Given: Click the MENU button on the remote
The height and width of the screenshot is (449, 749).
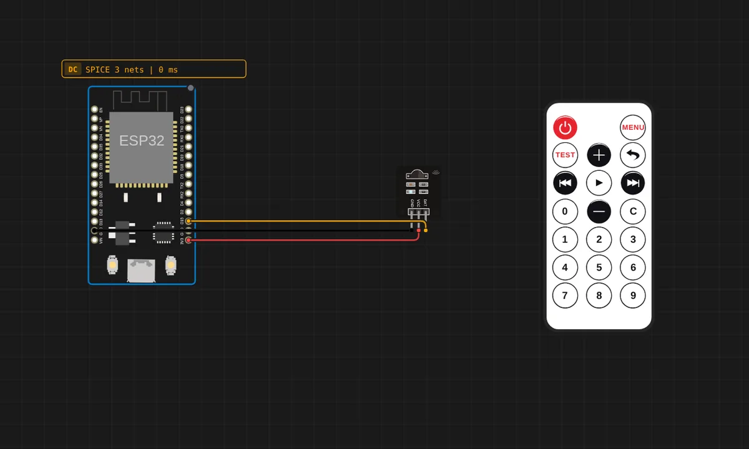Looking at the screenshot, I should coord(633,127).
